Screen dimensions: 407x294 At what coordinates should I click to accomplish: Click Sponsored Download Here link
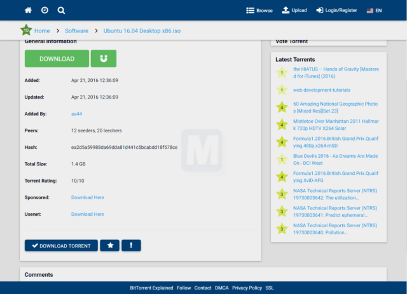coord(88,197)
